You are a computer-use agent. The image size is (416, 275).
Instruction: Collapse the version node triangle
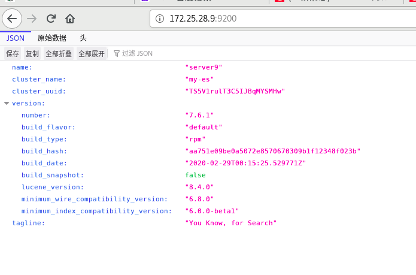(x=7, y=103)
